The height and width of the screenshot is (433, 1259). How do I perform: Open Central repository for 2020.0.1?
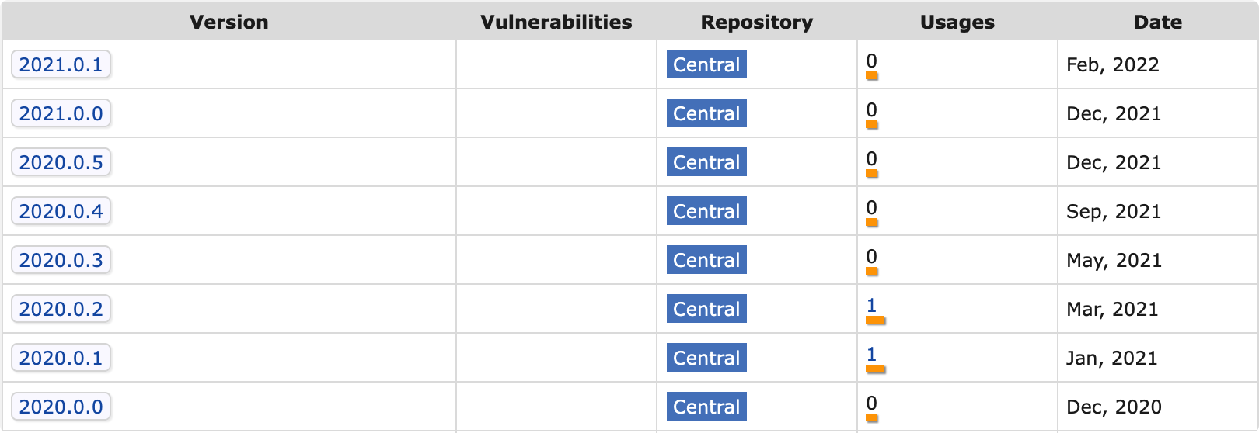pyautogui.click(x=706, y=358)
